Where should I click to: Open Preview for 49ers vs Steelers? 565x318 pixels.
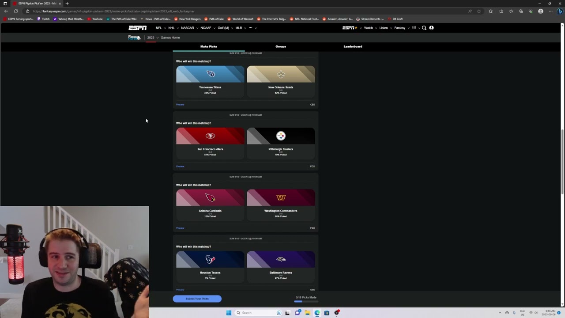click(180, 167)
